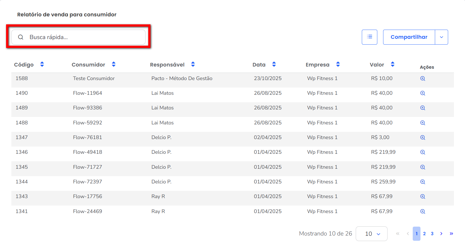Sort table by Data column

(274, 64)
